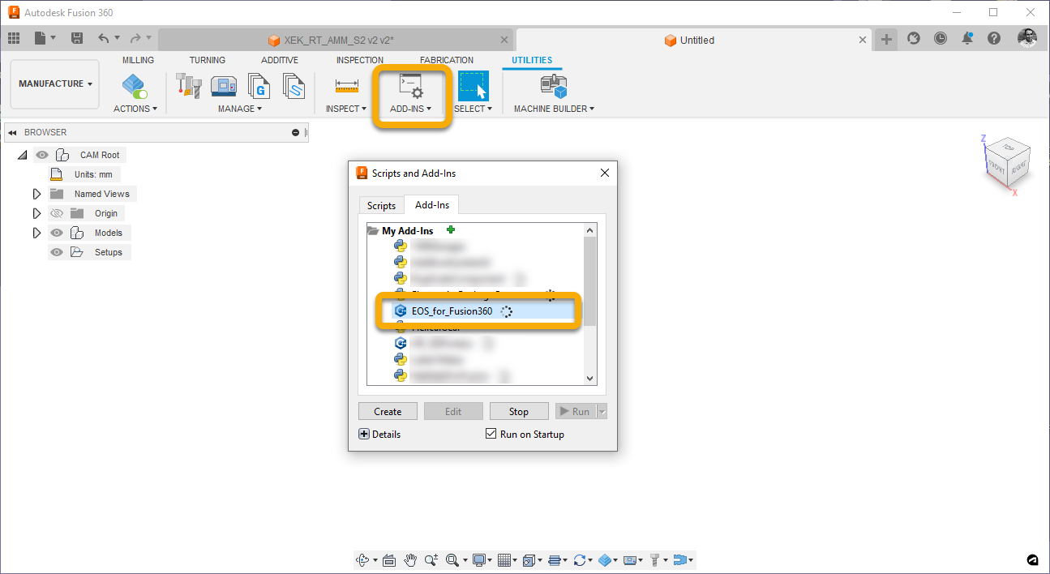Collapse the CAM Root tree node
This screenshot has height=574, width=1050.
(x=22, y=155)
